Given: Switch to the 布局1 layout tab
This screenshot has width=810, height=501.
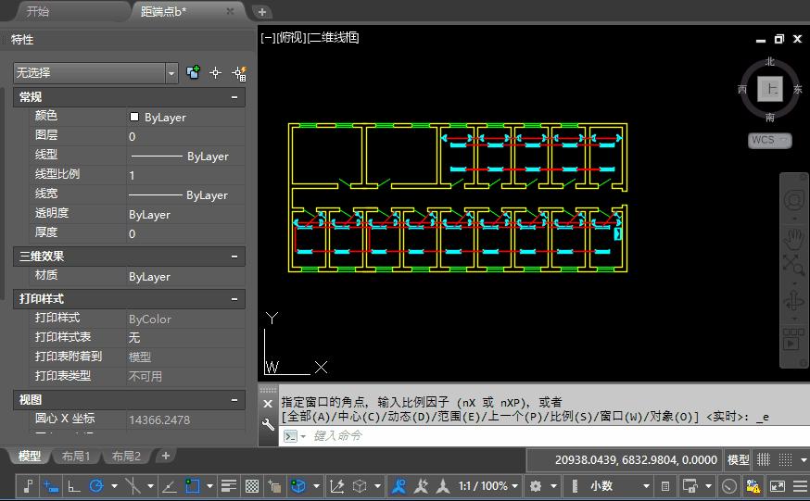Looking at the screenshot, I should tap(75, 457).
